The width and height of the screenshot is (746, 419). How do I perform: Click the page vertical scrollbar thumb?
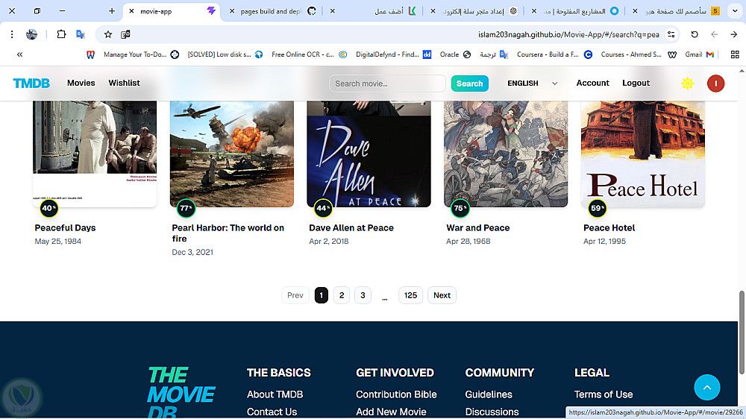click(742, 333)
